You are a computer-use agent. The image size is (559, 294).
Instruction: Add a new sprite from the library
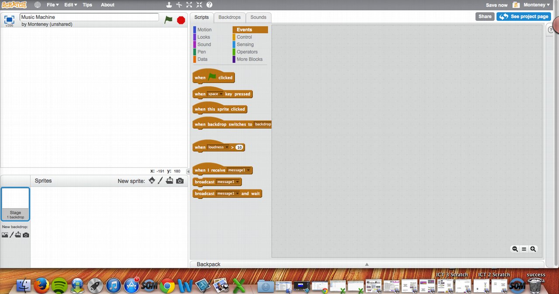coord(152,180)
